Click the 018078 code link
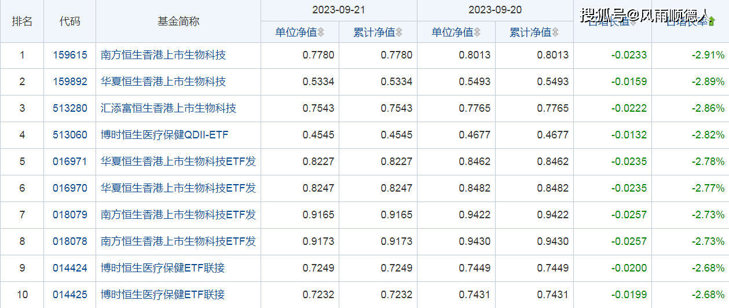The image size is (729, 308). click(69, 241)
